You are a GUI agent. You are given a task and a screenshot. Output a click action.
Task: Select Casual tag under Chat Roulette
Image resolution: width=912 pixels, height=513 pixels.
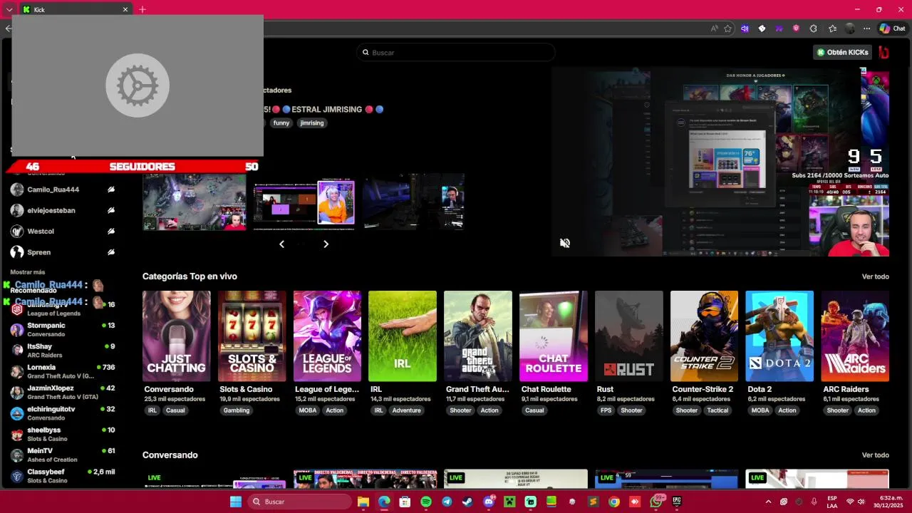click(534, 410)
